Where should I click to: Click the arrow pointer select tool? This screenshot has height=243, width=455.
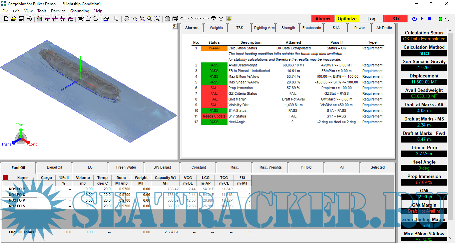point(116,19)
